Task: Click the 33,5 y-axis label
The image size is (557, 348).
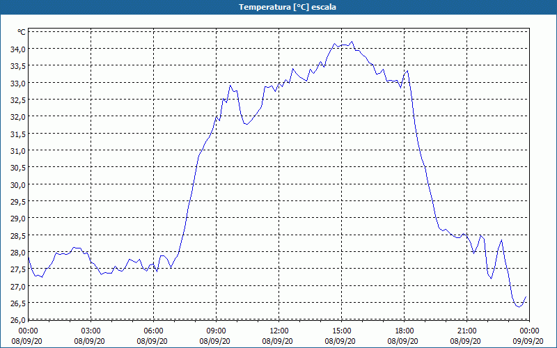Action: [18, 66]
